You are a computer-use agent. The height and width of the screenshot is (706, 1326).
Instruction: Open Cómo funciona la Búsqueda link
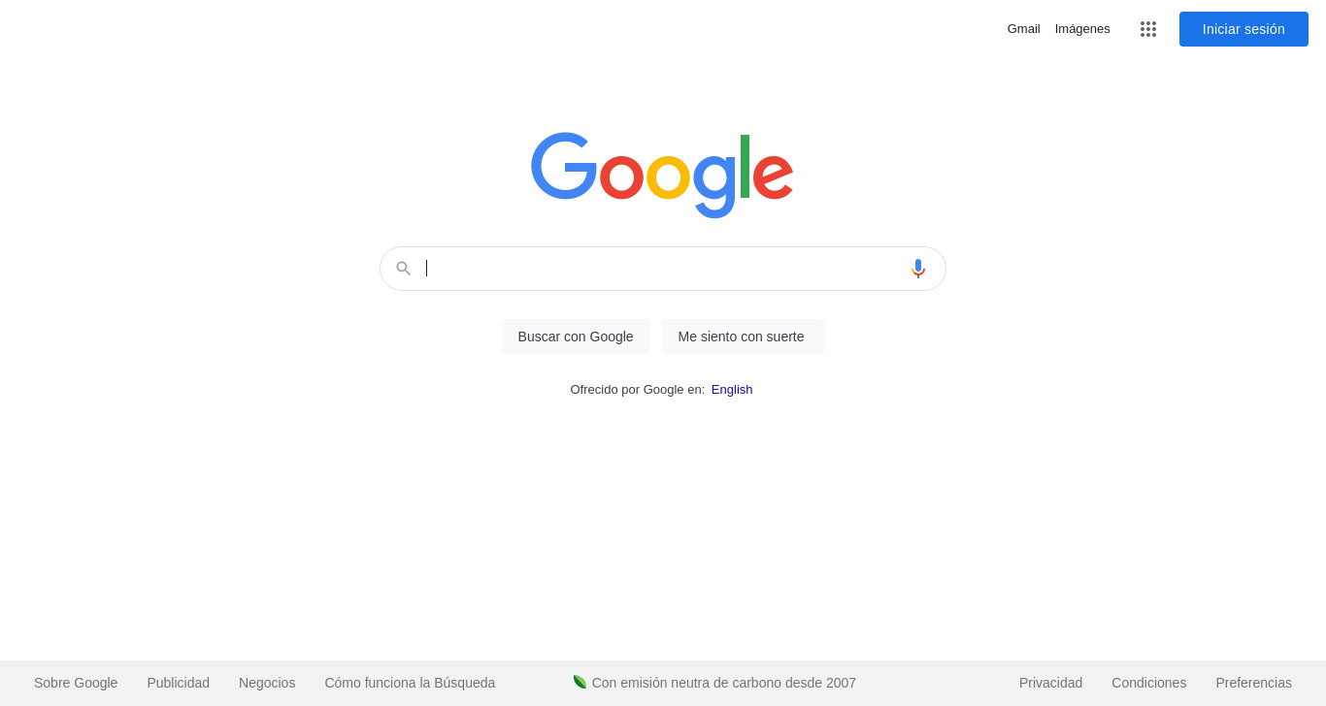tap(410, 683)
